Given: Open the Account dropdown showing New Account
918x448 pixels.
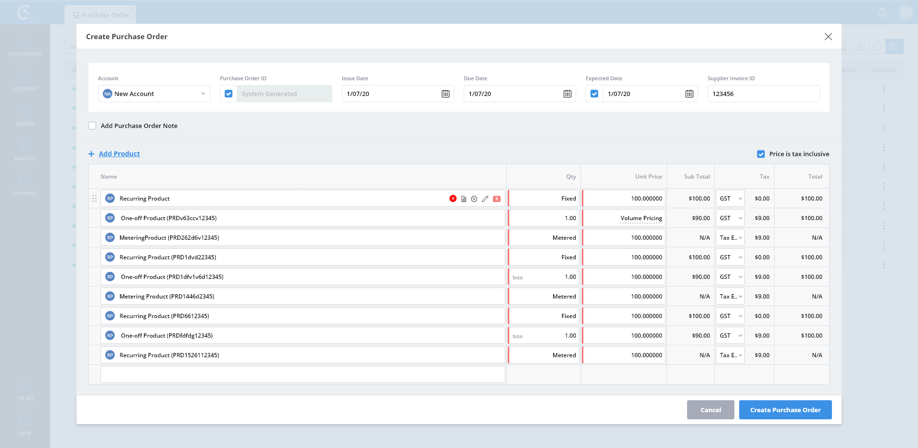Looking at the screenshot, I should coord(154,94).
